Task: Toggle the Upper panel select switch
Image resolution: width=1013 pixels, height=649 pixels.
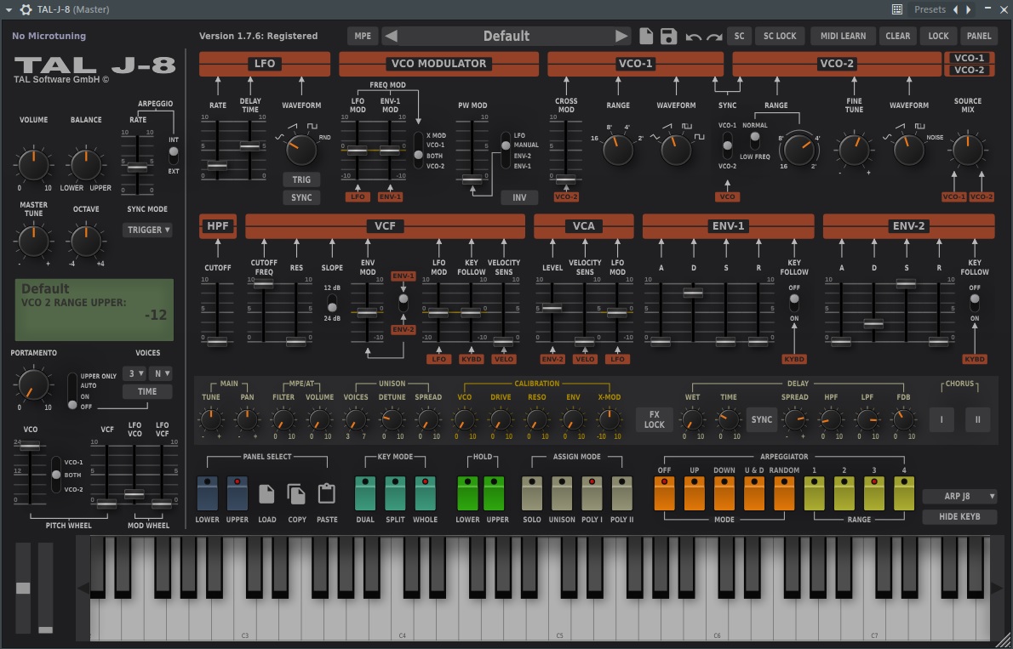Action: [x=238, y=493]
